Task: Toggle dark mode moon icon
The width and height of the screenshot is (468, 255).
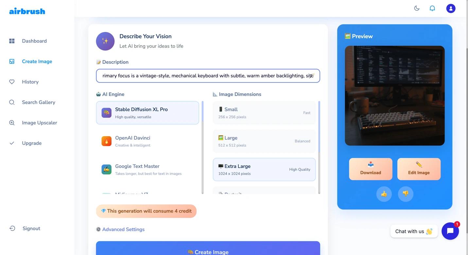Action: (417, 8)
